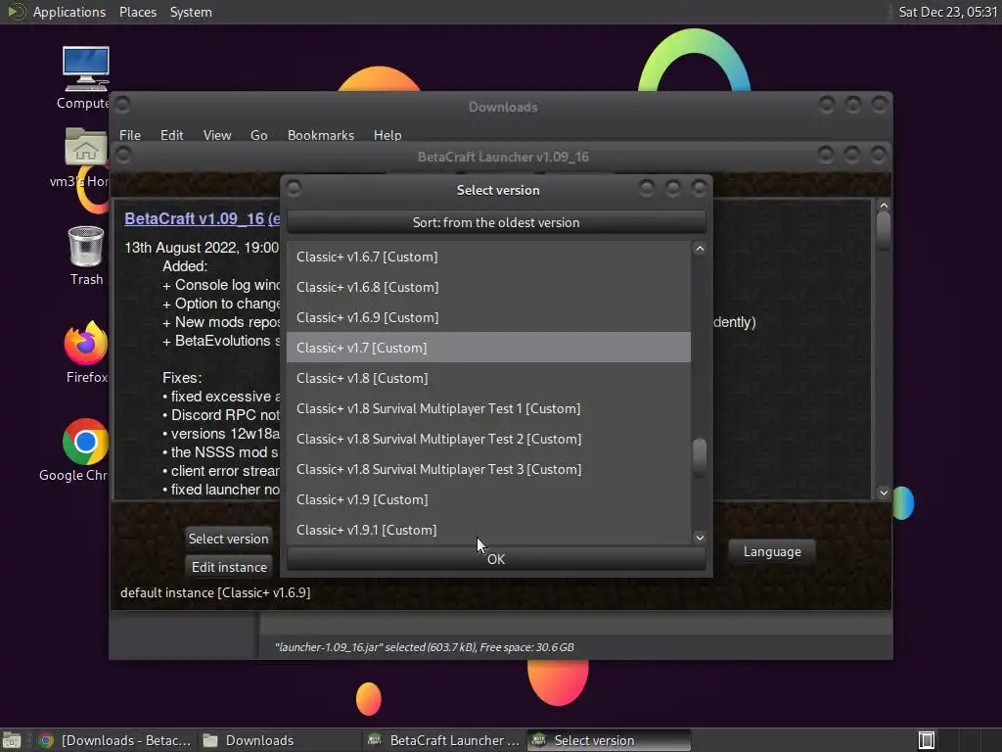1002x752 pixels.
Task: Click the workspace switcher icon in bottom panel
Action: pyautogui.click(x=927, y=740)
